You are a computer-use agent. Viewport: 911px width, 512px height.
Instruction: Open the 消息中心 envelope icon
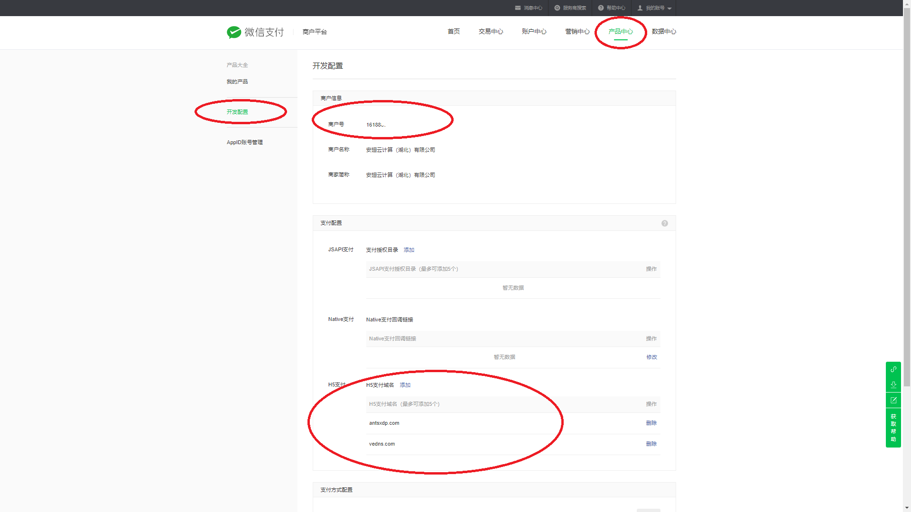(x=518, y=8)
